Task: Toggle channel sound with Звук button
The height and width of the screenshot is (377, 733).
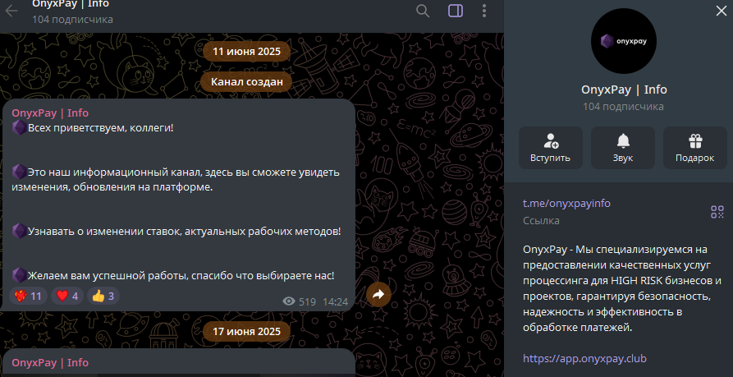Action: pyautogui.click(x=623, y=148)
